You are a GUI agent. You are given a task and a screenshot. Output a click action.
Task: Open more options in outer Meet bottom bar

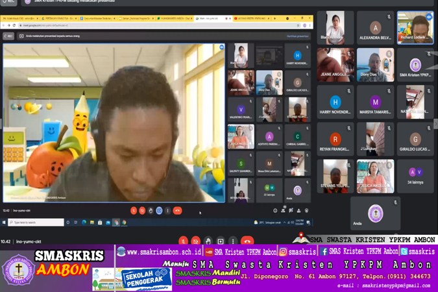pyautogui.click(x=233, y=241)
